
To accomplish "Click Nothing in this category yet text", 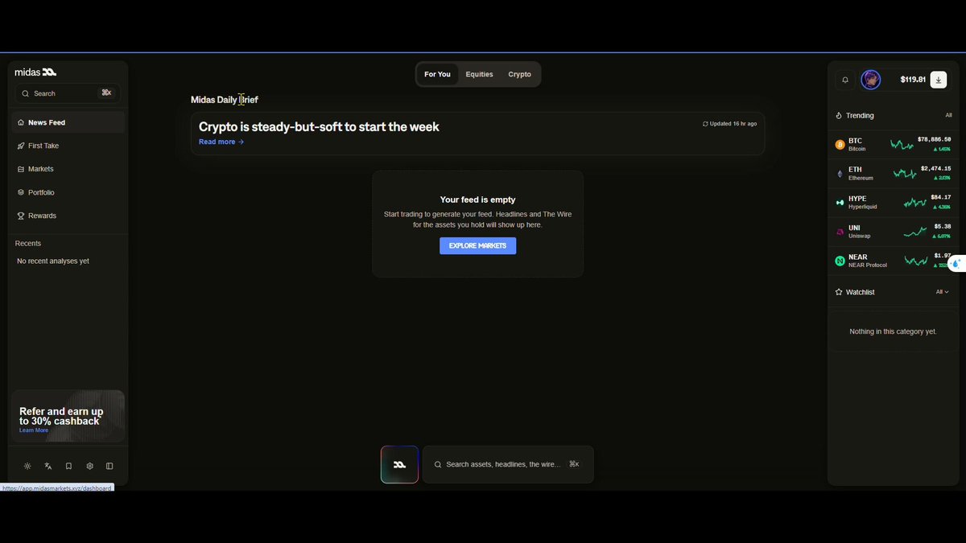I will [x=893, y=331].
